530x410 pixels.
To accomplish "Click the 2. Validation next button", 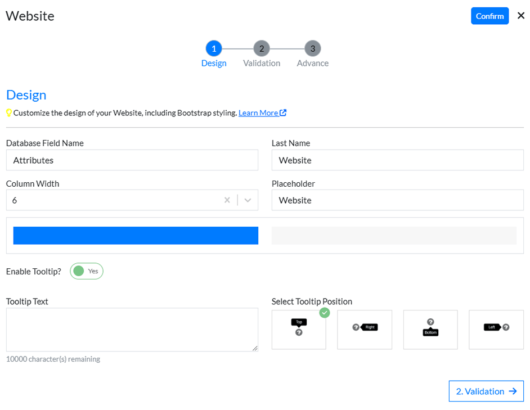I will (x=486, y=391).
